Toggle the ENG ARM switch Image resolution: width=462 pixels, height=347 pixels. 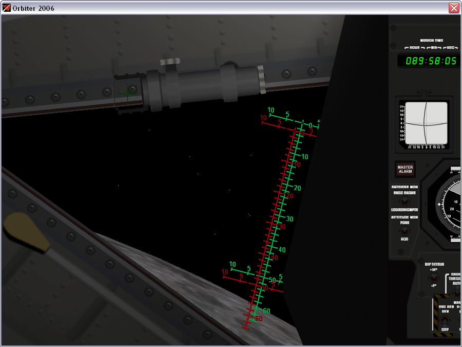tap(445, 320)
